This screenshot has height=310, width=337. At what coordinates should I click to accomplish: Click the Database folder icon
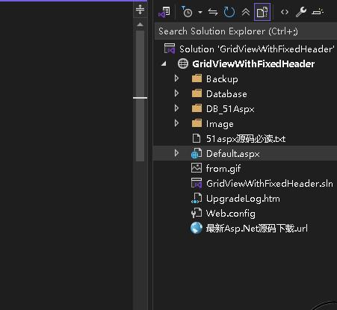[x=197, y=93]
